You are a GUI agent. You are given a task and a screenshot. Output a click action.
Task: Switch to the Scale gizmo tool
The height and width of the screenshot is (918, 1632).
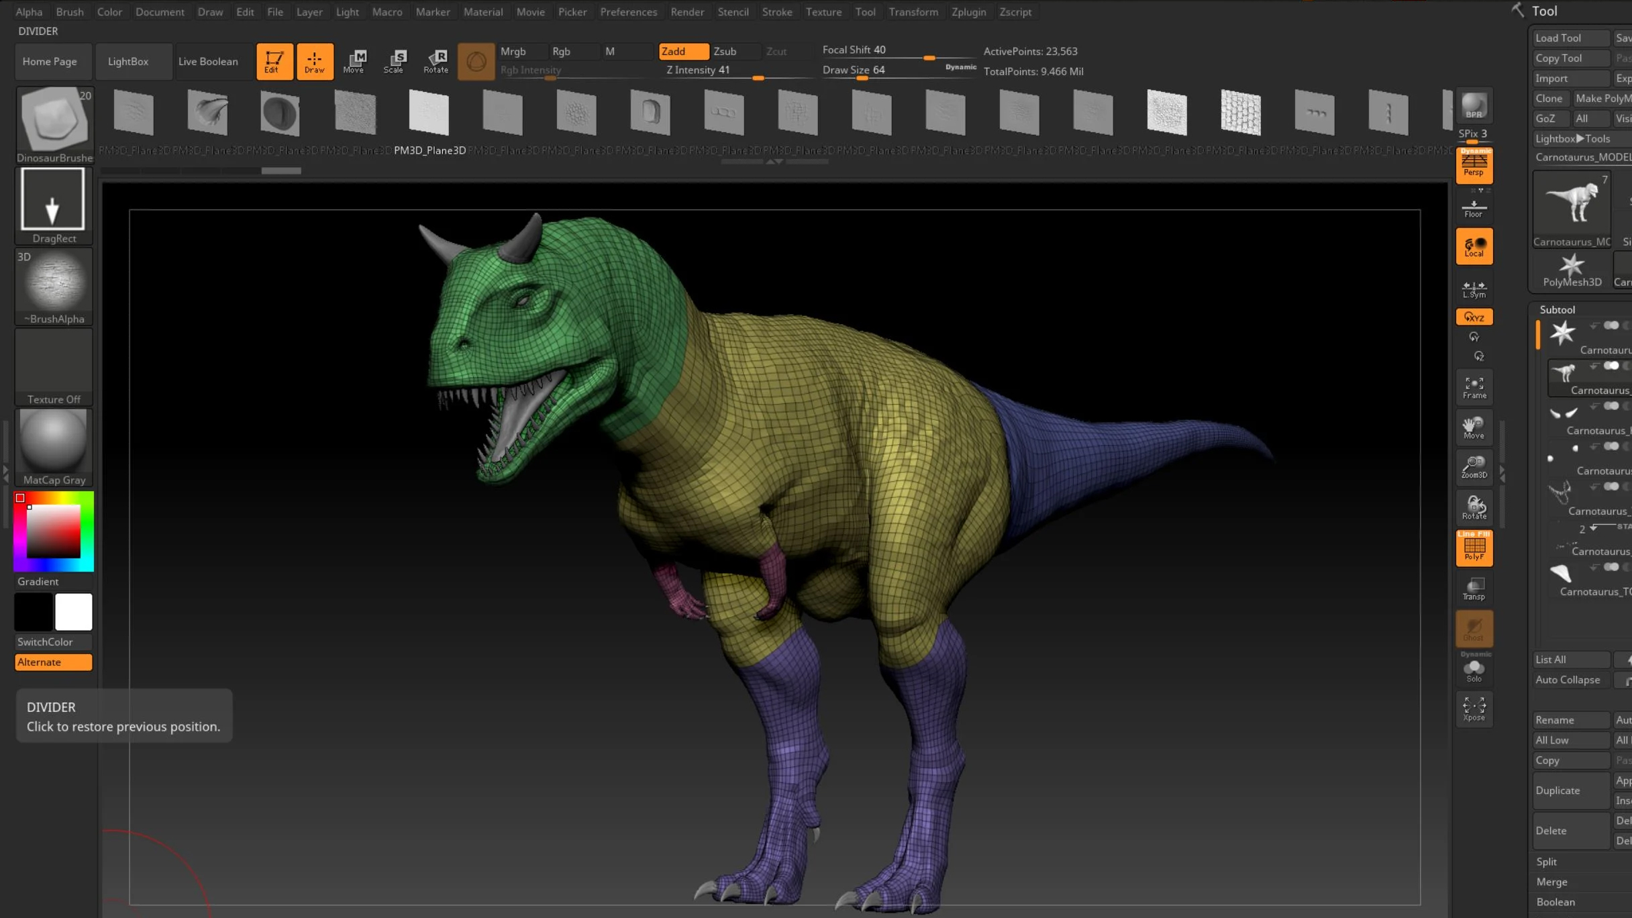click(394, 61)
